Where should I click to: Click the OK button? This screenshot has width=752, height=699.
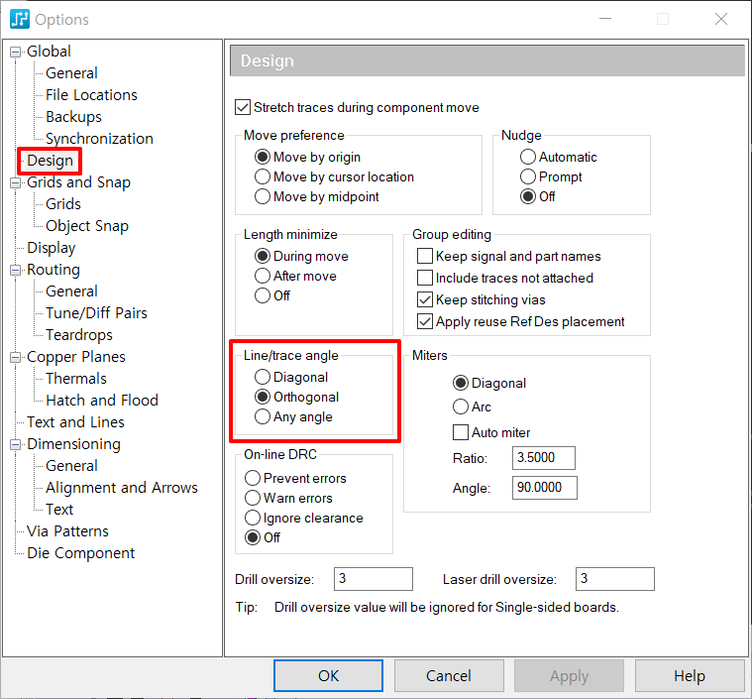(329, 675)
